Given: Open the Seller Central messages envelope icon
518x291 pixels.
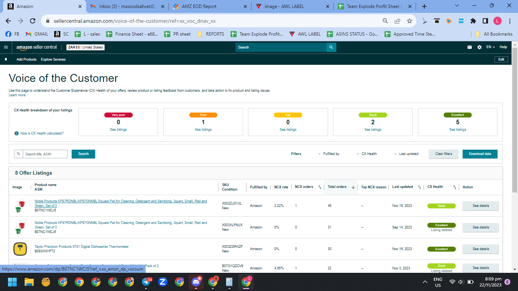Looking at the screenshot, I should [469, 47].
